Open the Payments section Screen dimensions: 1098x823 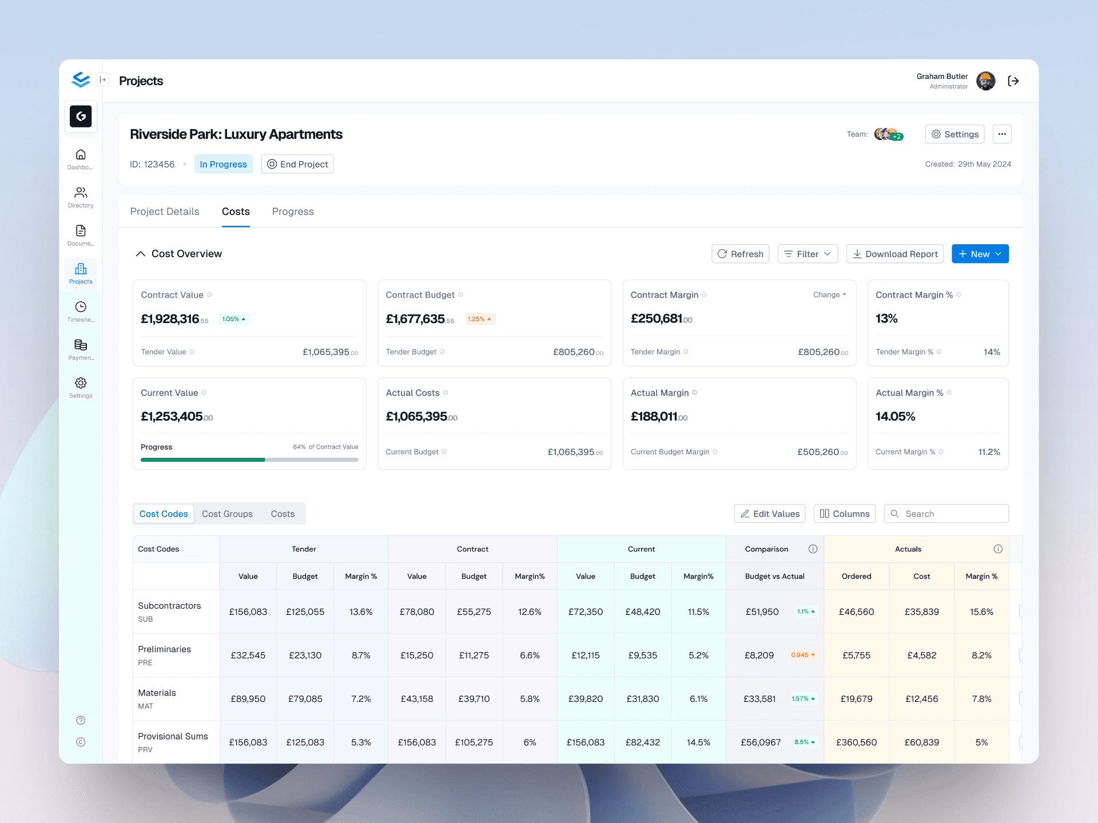pos(80,349)
